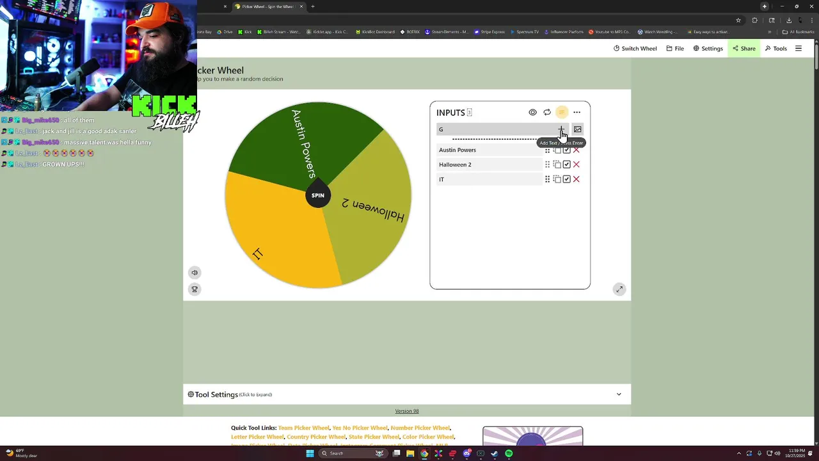The width and height of the screenshot is (819, 461).
Task: Open a new browser tab
Action: (x=313, y=6)
